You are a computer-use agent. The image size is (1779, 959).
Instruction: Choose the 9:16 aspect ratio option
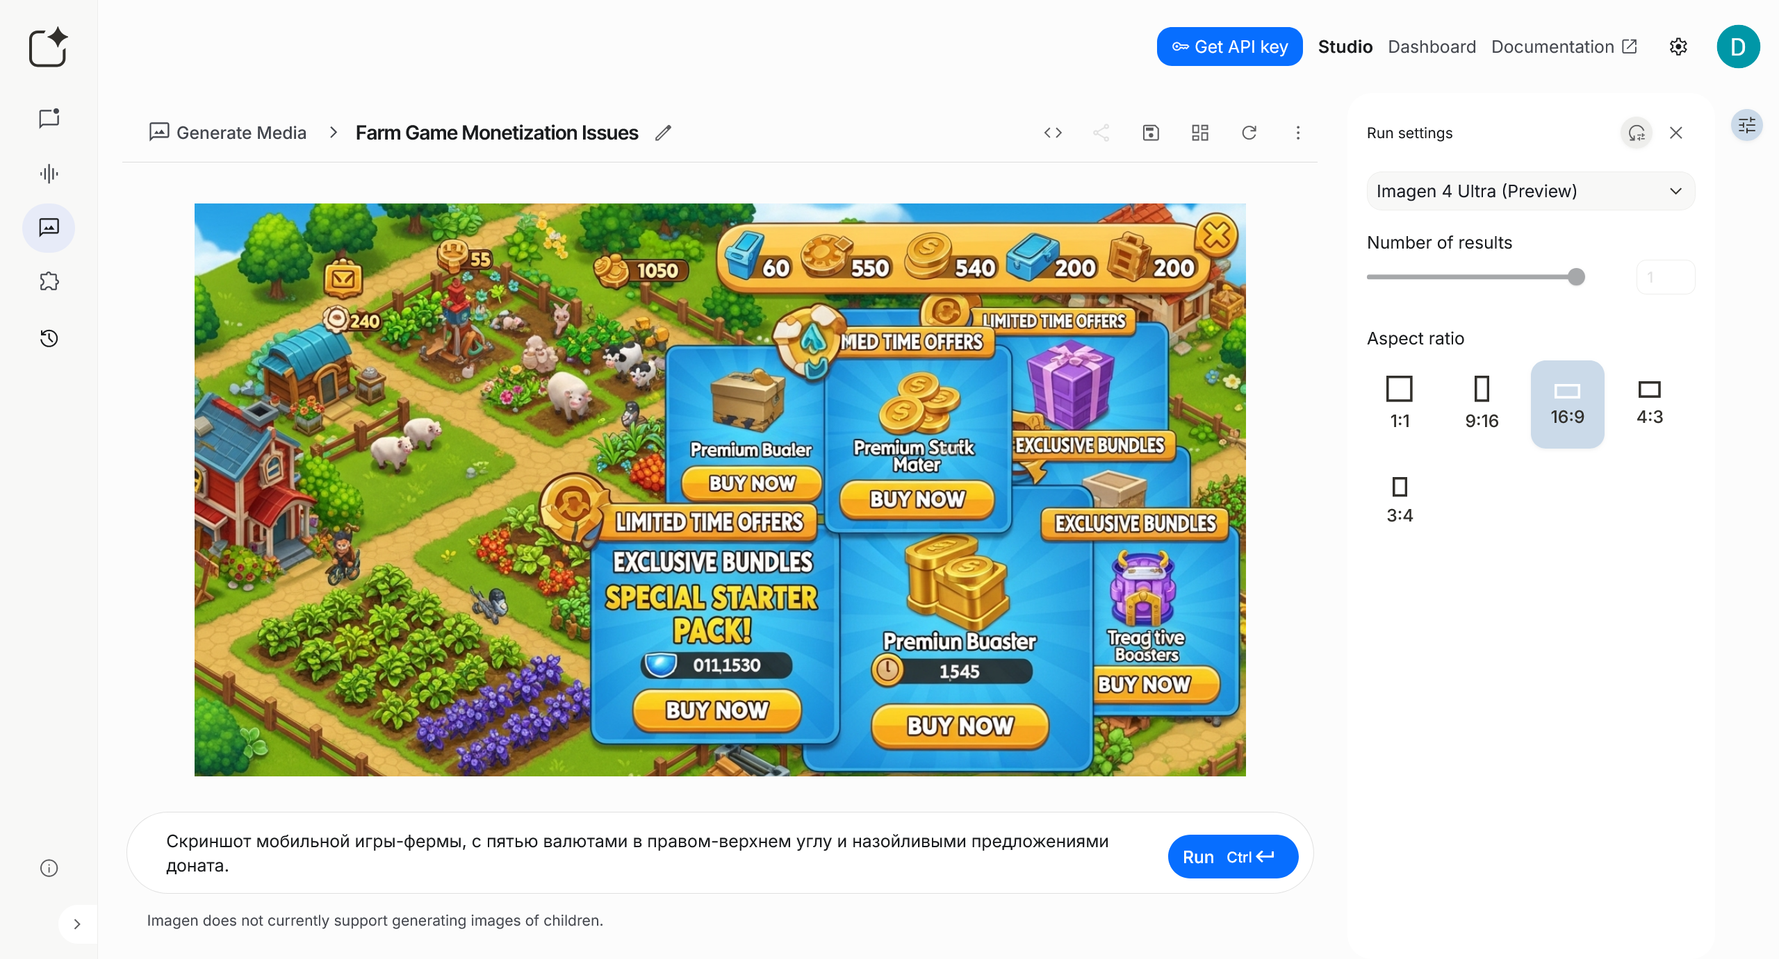(x=1482, y=403)
